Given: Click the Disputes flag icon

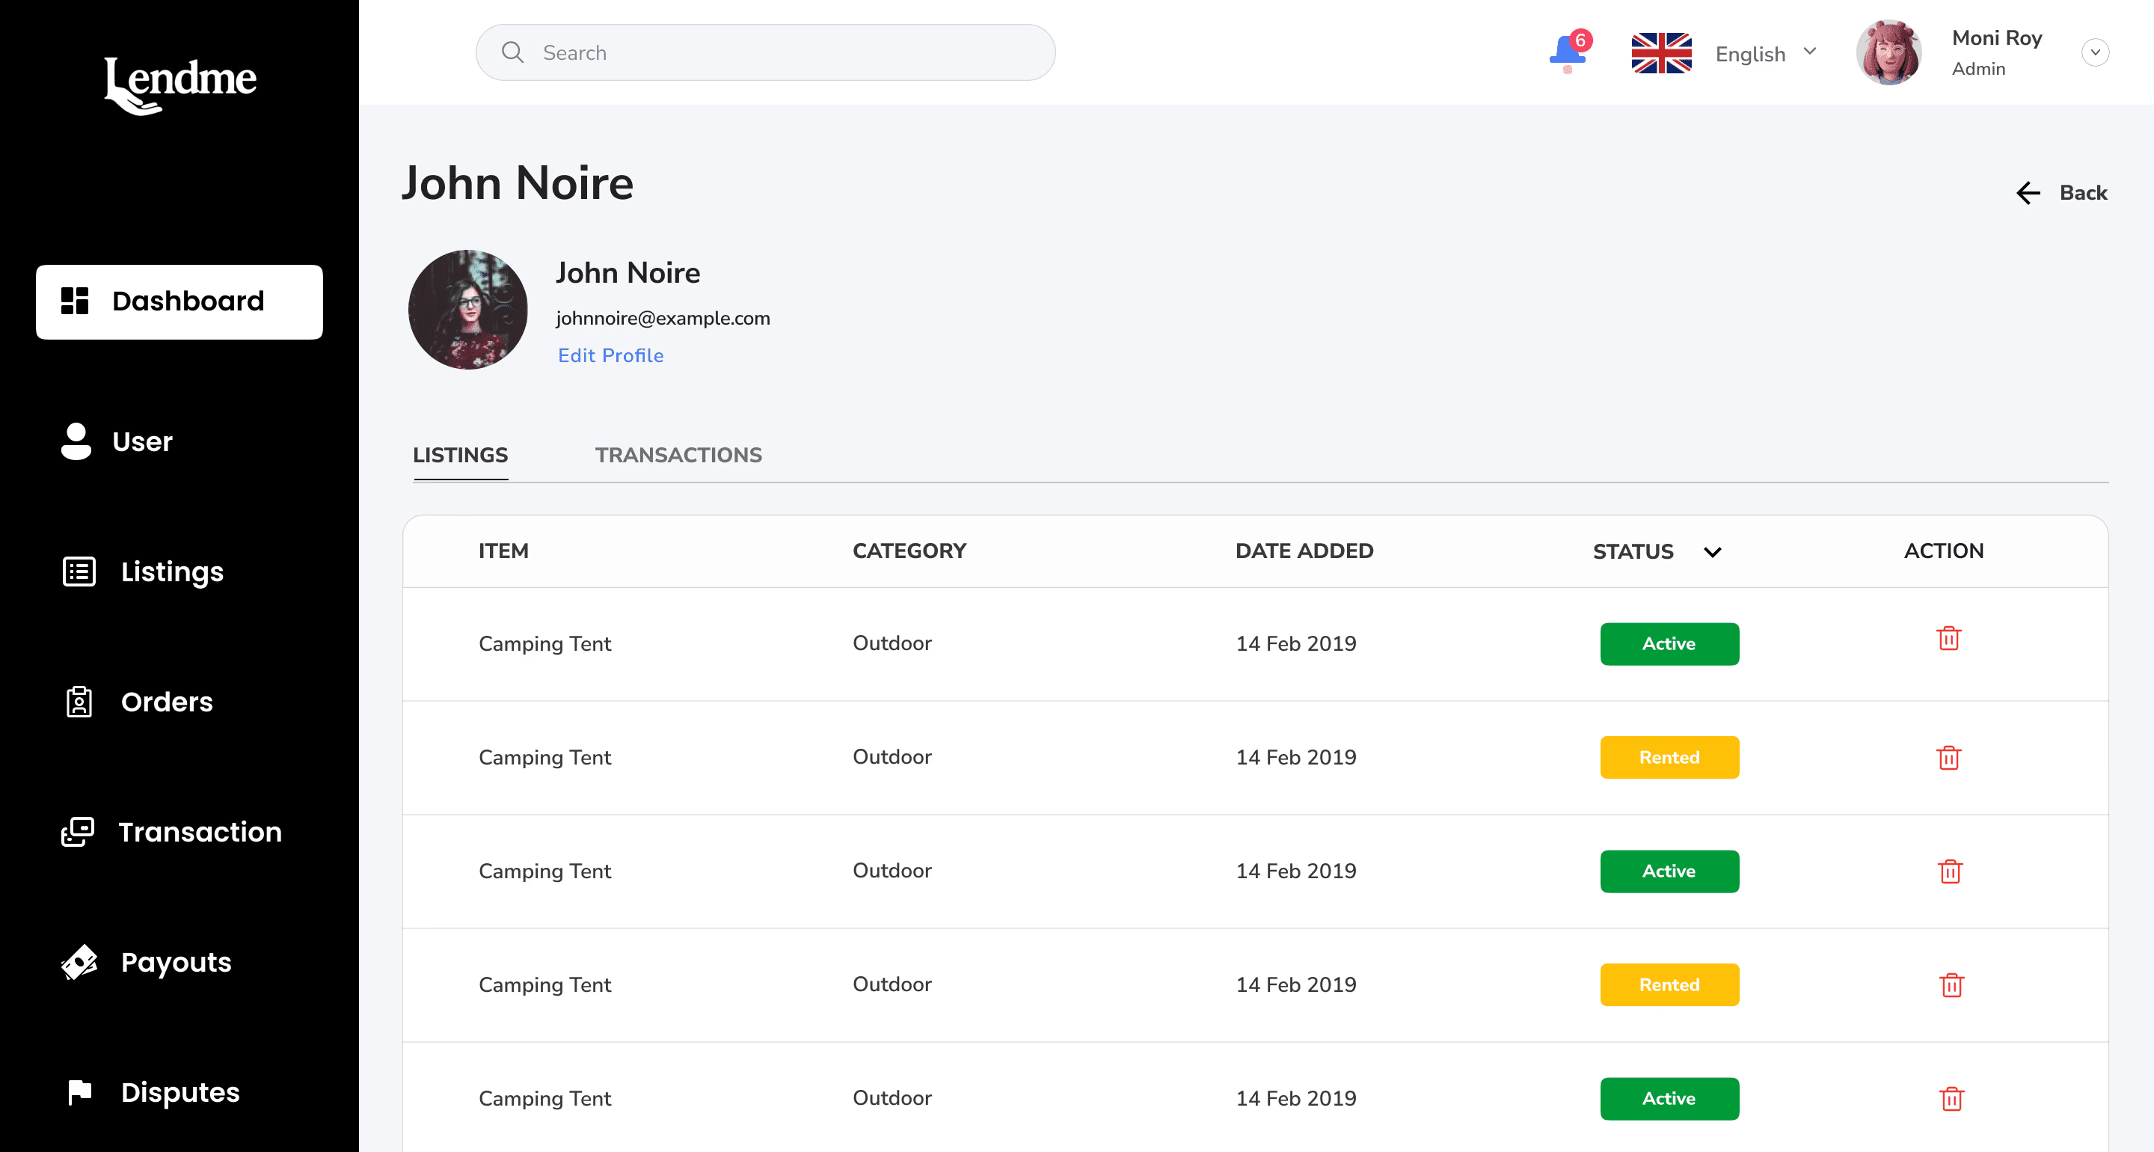Looking at the screenshot, I should pos(79,1091).
